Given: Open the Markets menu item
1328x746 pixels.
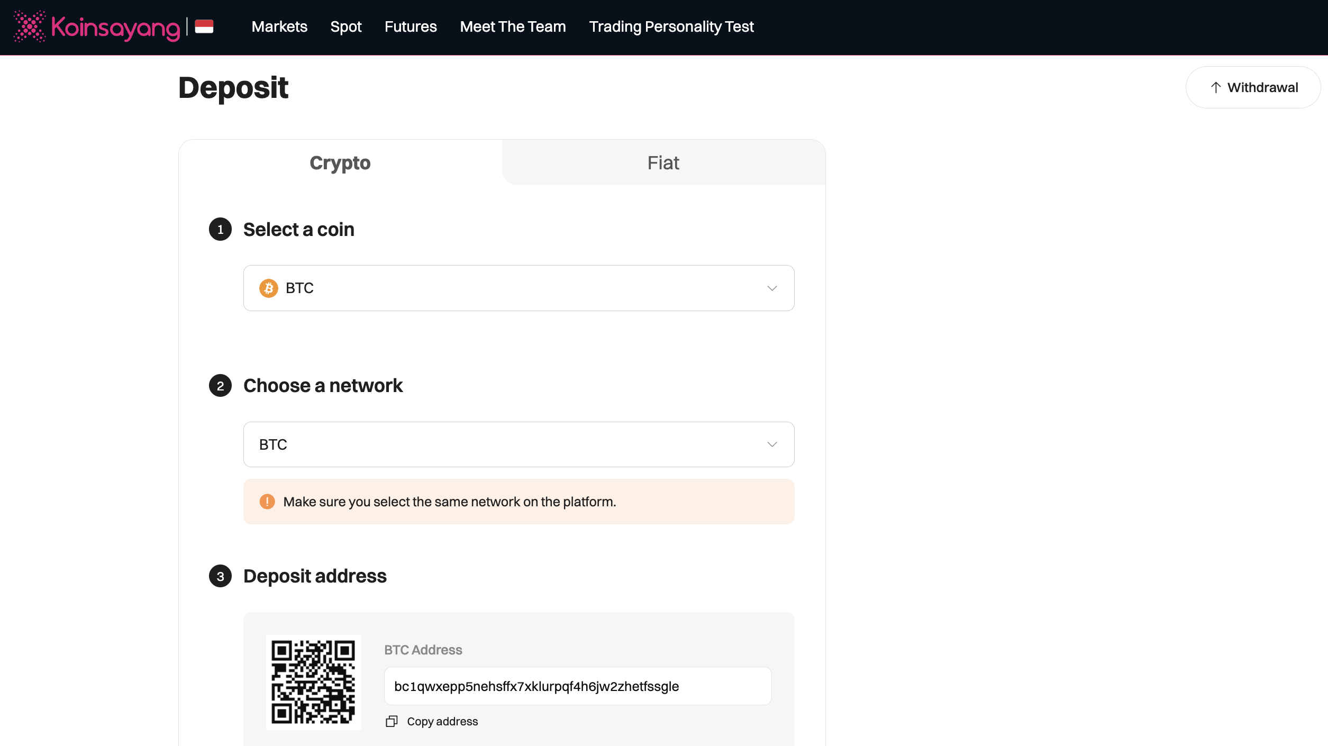Looking at the screenshot, I should coord(279,26).
